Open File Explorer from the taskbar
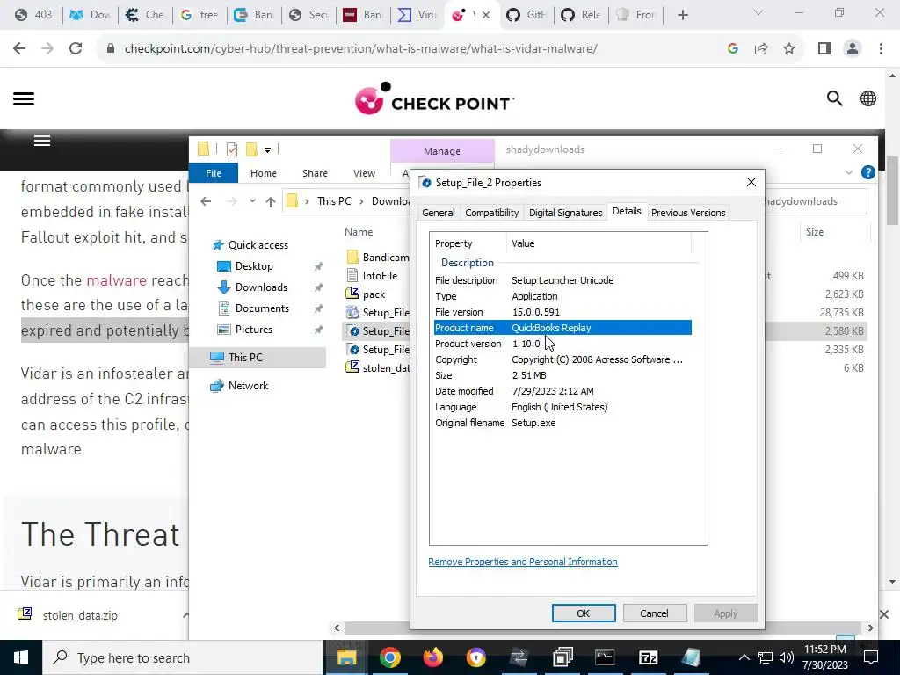Image resolution: width=900 pixels, height=675 pixels. click(346, 657)
